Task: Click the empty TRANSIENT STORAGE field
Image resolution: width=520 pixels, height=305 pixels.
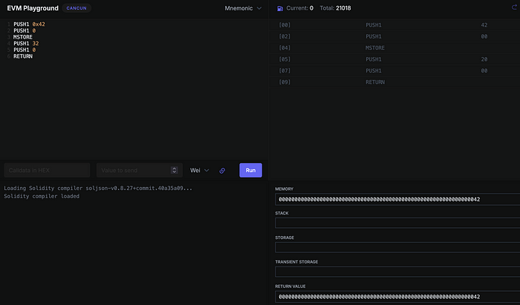Action: (397, 272)
